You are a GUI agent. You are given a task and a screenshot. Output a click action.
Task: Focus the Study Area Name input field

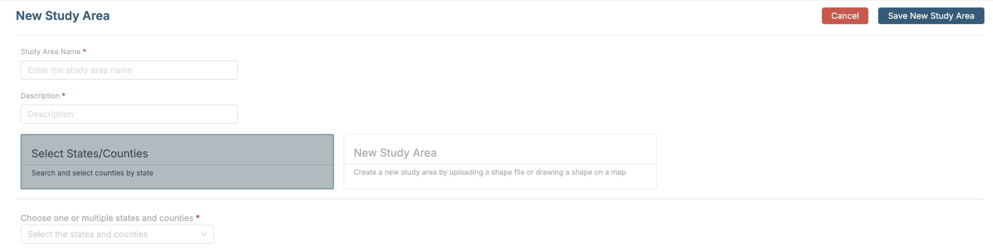coord(129,70)
